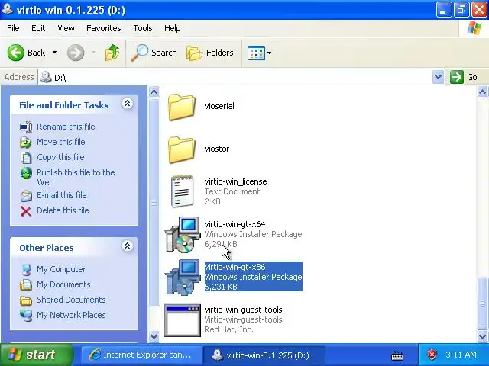Click the Shared Documents folder icon
The height and width of the screenshot is (366, 489).
(x=26, y=300)
